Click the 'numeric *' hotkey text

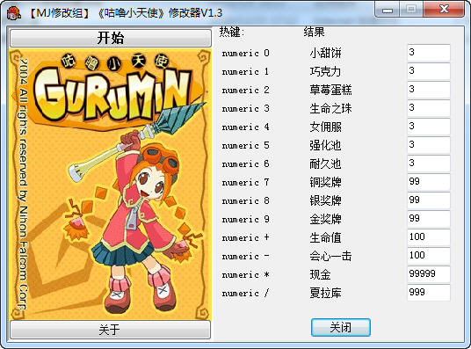(x=246, y=275)
